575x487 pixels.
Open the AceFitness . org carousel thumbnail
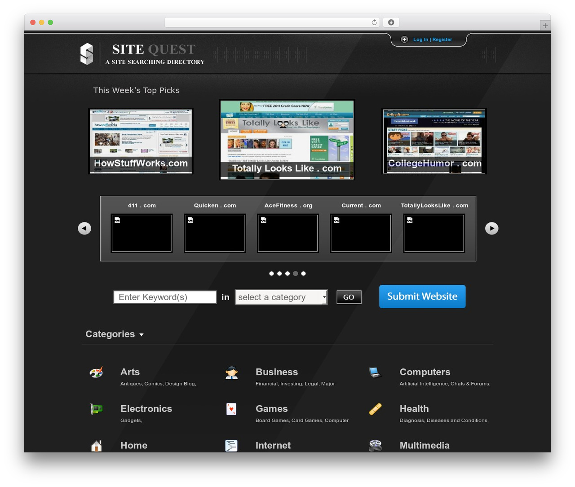[x=288, y=233]
